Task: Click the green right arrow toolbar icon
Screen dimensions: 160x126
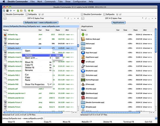Action: 32,10
